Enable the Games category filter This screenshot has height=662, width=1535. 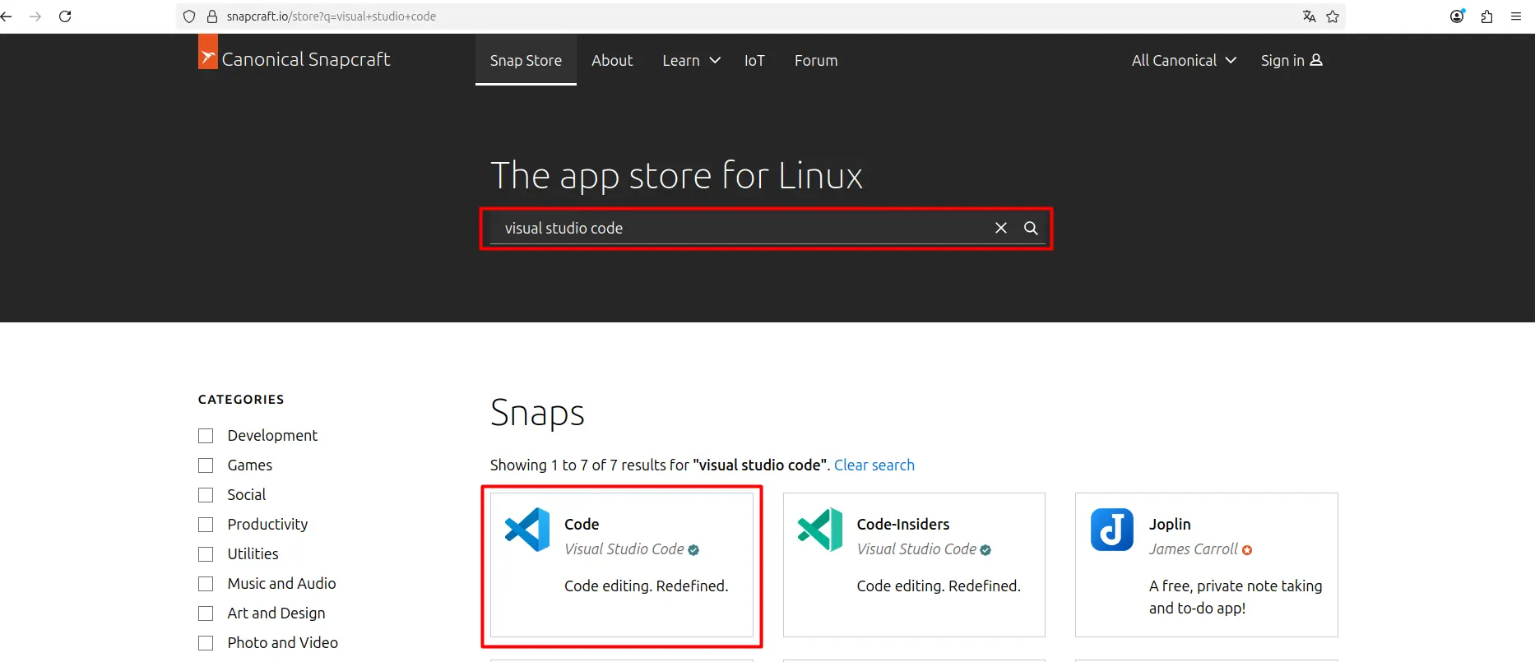click(x=206, y=465)
